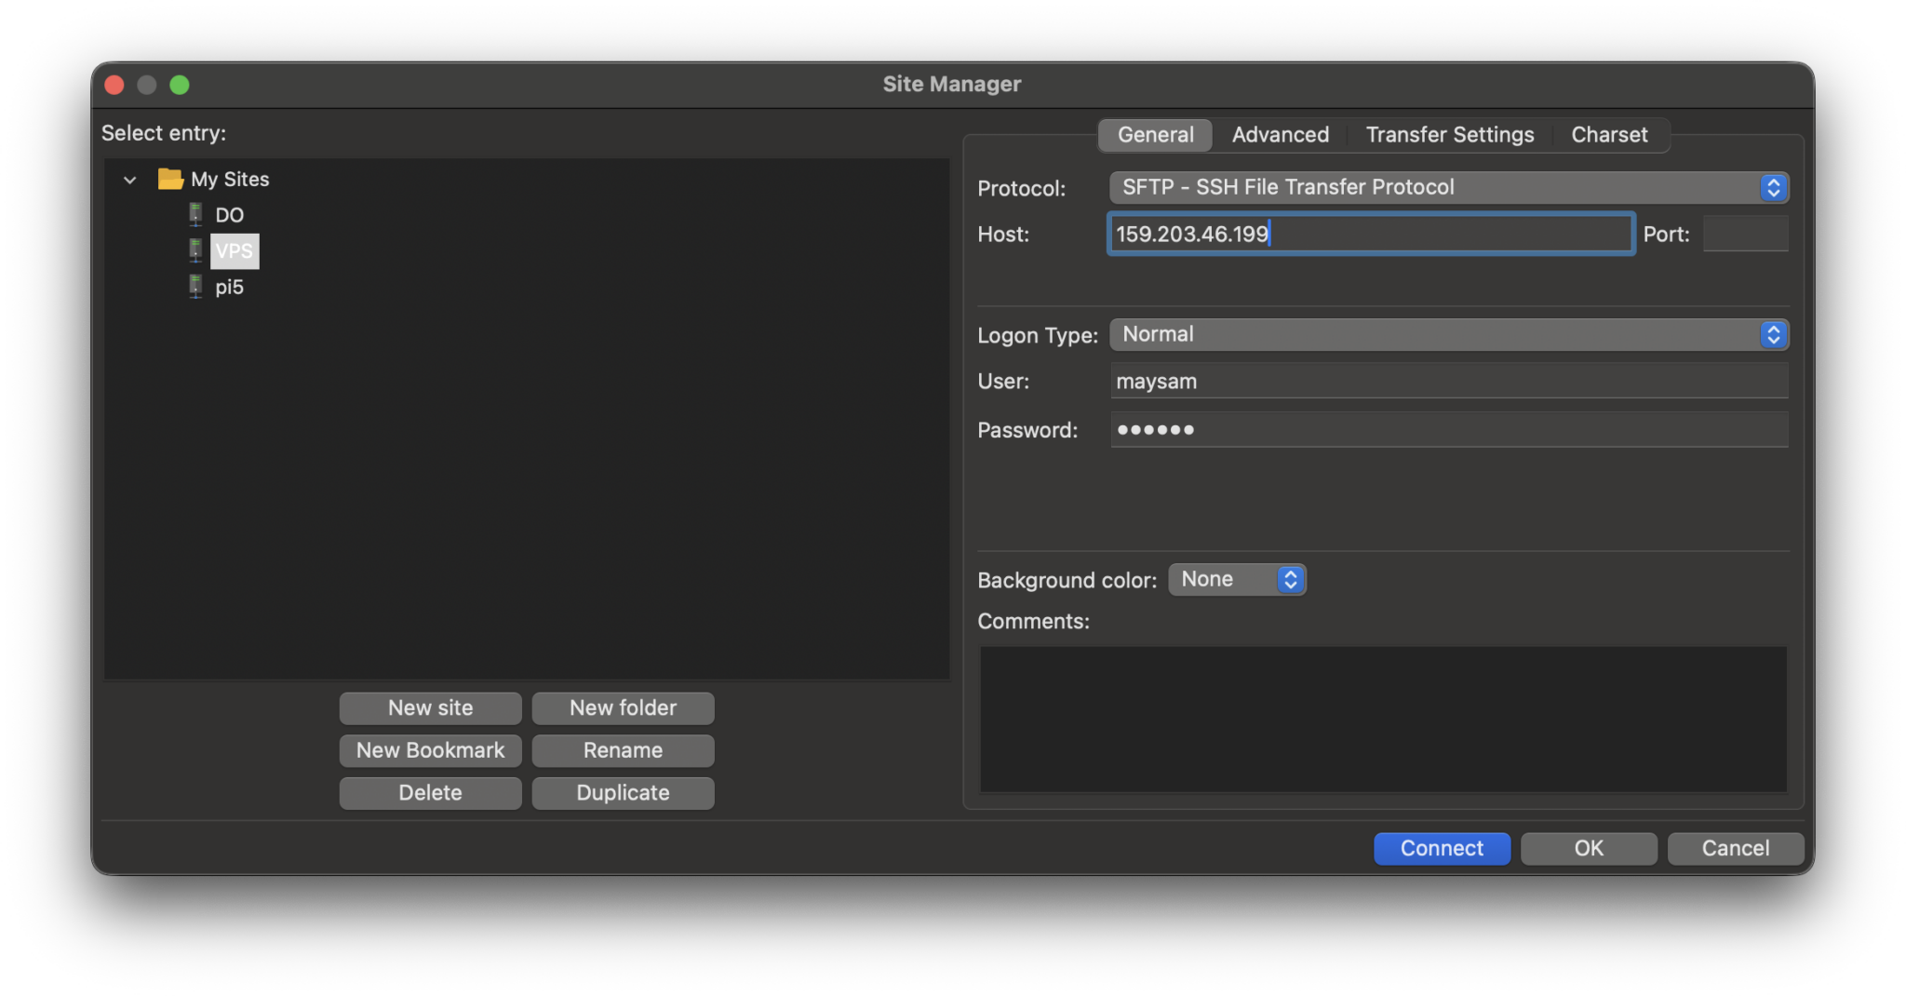Switch to the Advanced tab
The image size is (1906, 996).
tap(1280, 135)
